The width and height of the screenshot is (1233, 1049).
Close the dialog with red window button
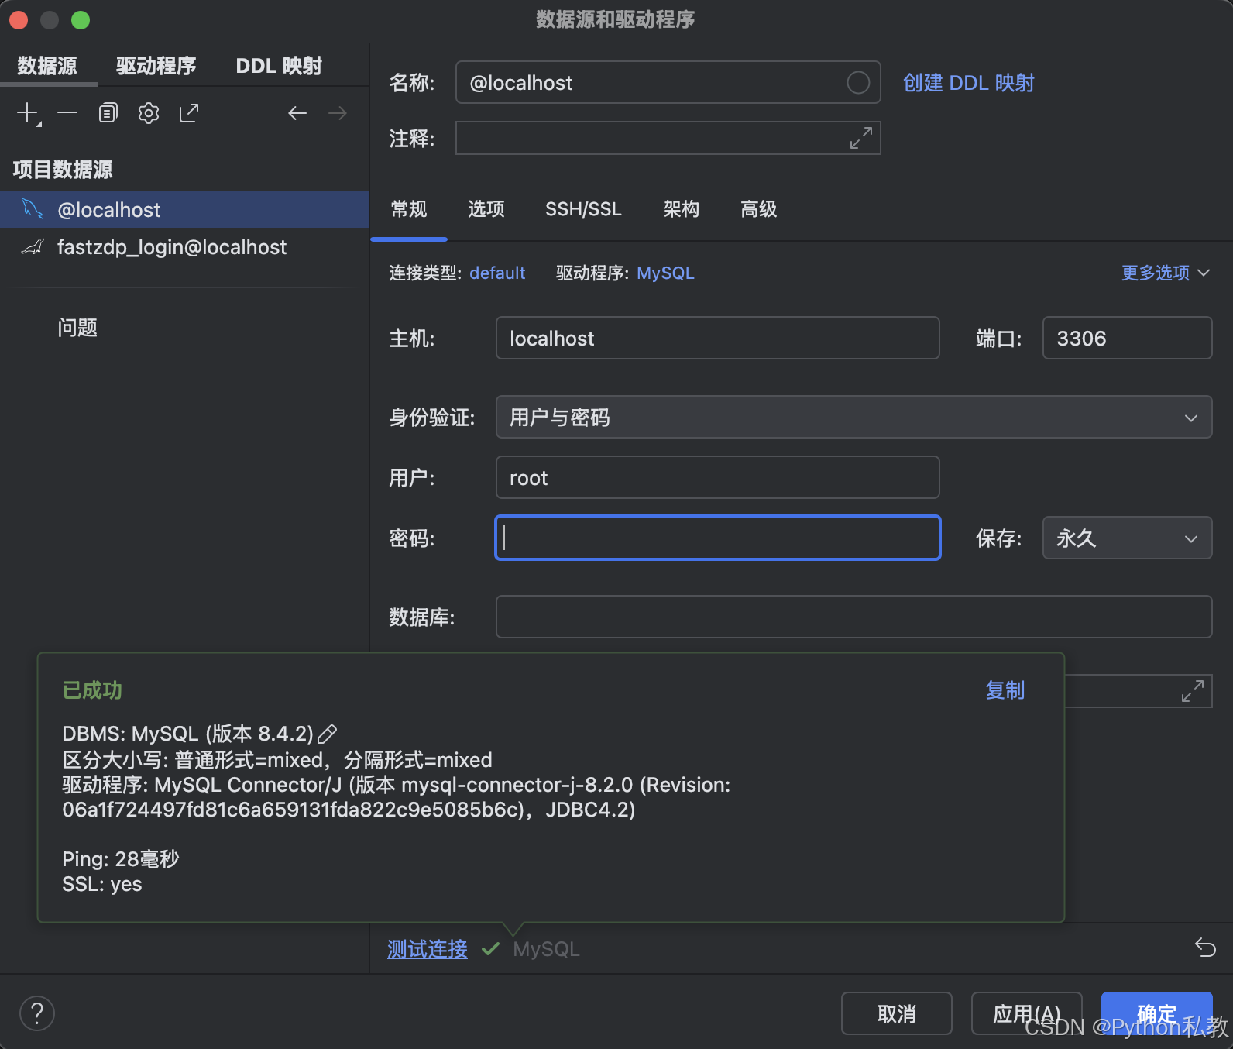click(x=19, y=20)
